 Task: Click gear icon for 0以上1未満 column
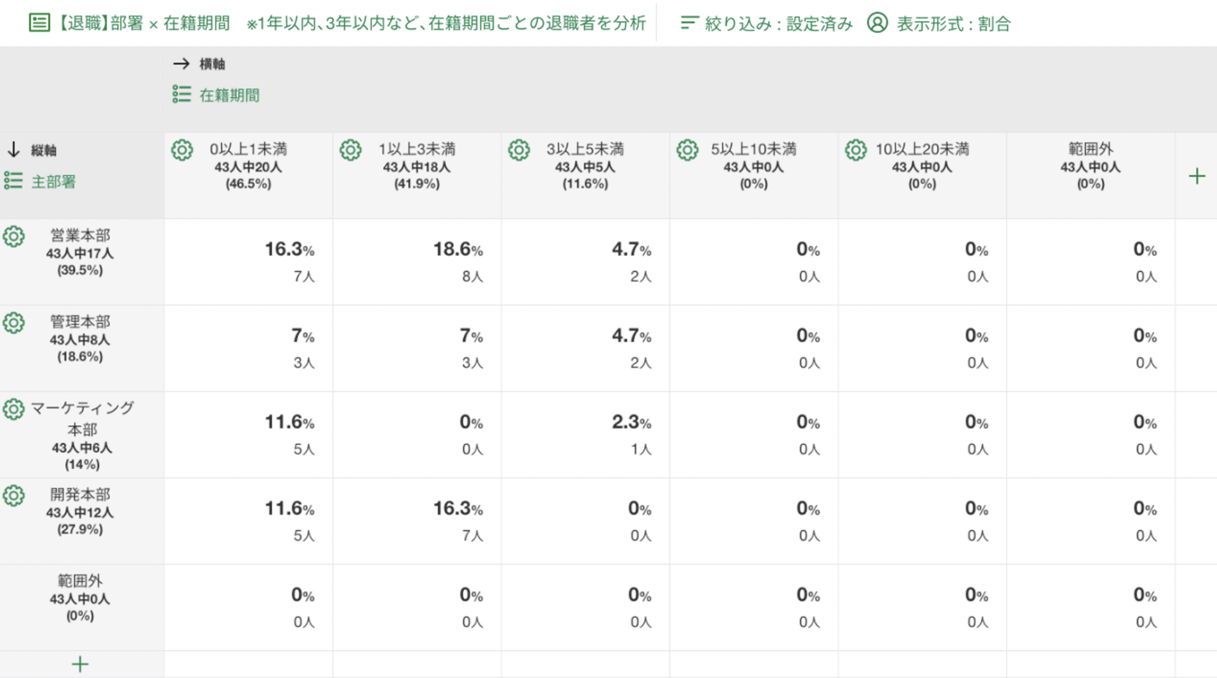(182, 150)
